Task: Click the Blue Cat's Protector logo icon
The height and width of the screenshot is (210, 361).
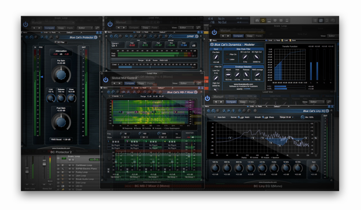Action: pyautogui.click(x=95, y=37)
